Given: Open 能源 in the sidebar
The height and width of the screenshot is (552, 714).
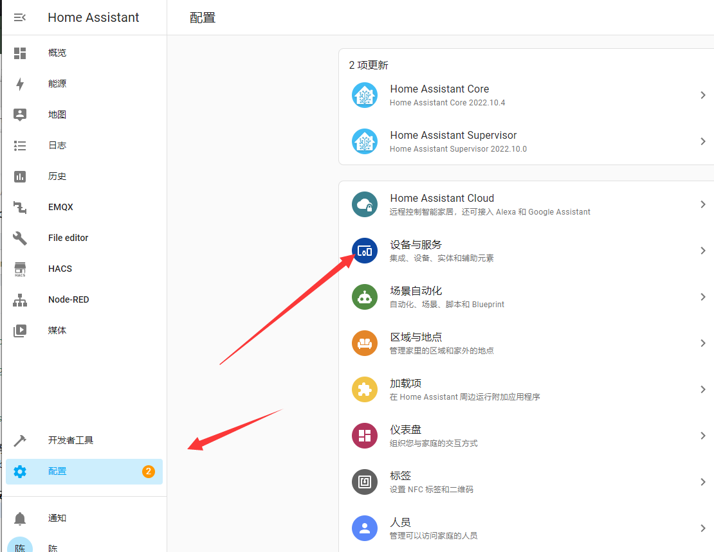Looking at the screenshot, I should [84, 84].
